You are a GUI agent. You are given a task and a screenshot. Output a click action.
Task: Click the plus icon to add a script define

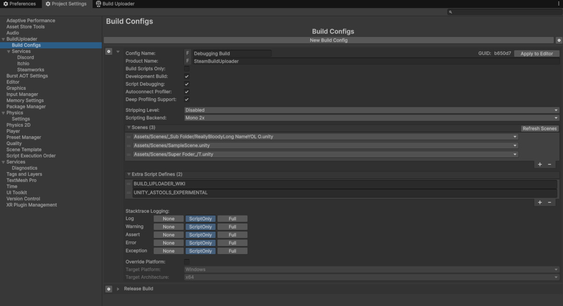[540, 202]
